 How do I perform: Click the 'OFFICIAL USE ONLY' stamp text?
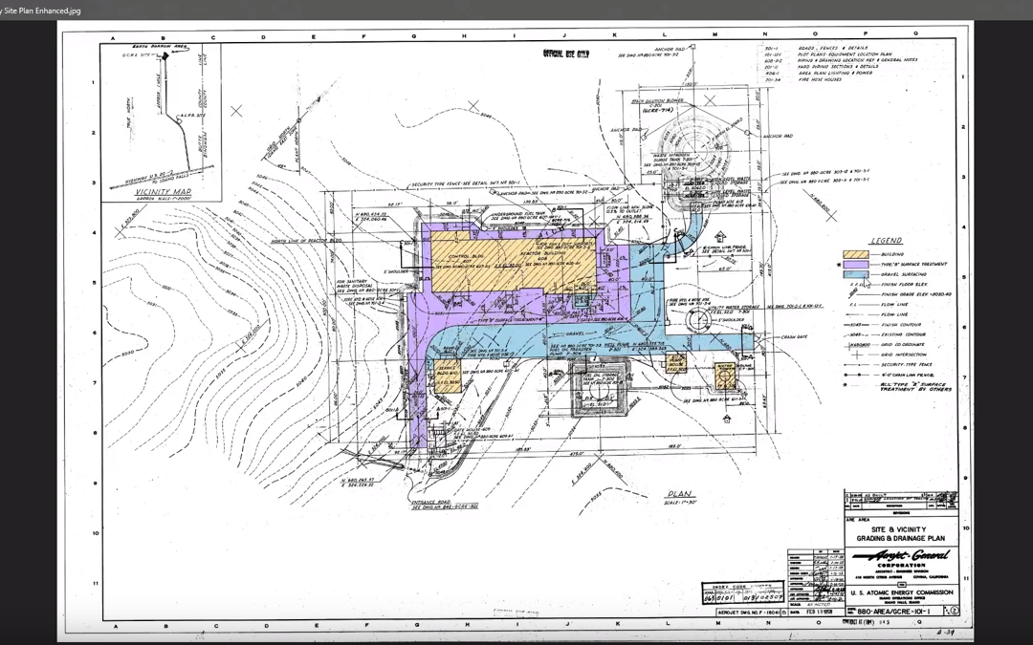click(x=566, y=54)
